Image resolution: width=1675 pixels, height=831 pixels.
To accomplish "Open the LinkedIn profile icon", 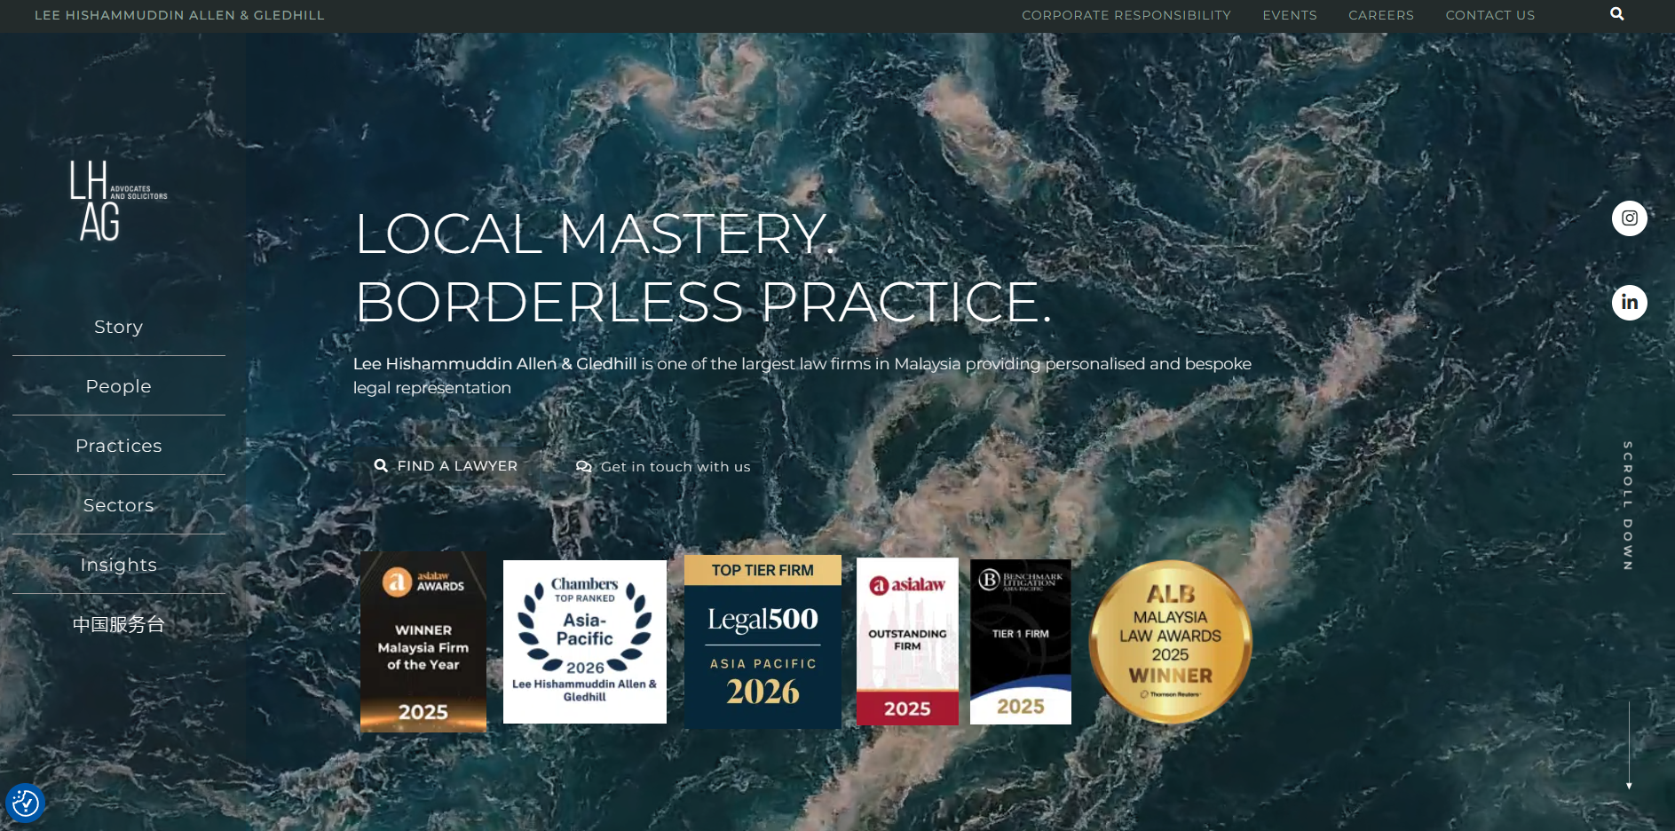I will pyautogui.click(x=1629, y=303).
